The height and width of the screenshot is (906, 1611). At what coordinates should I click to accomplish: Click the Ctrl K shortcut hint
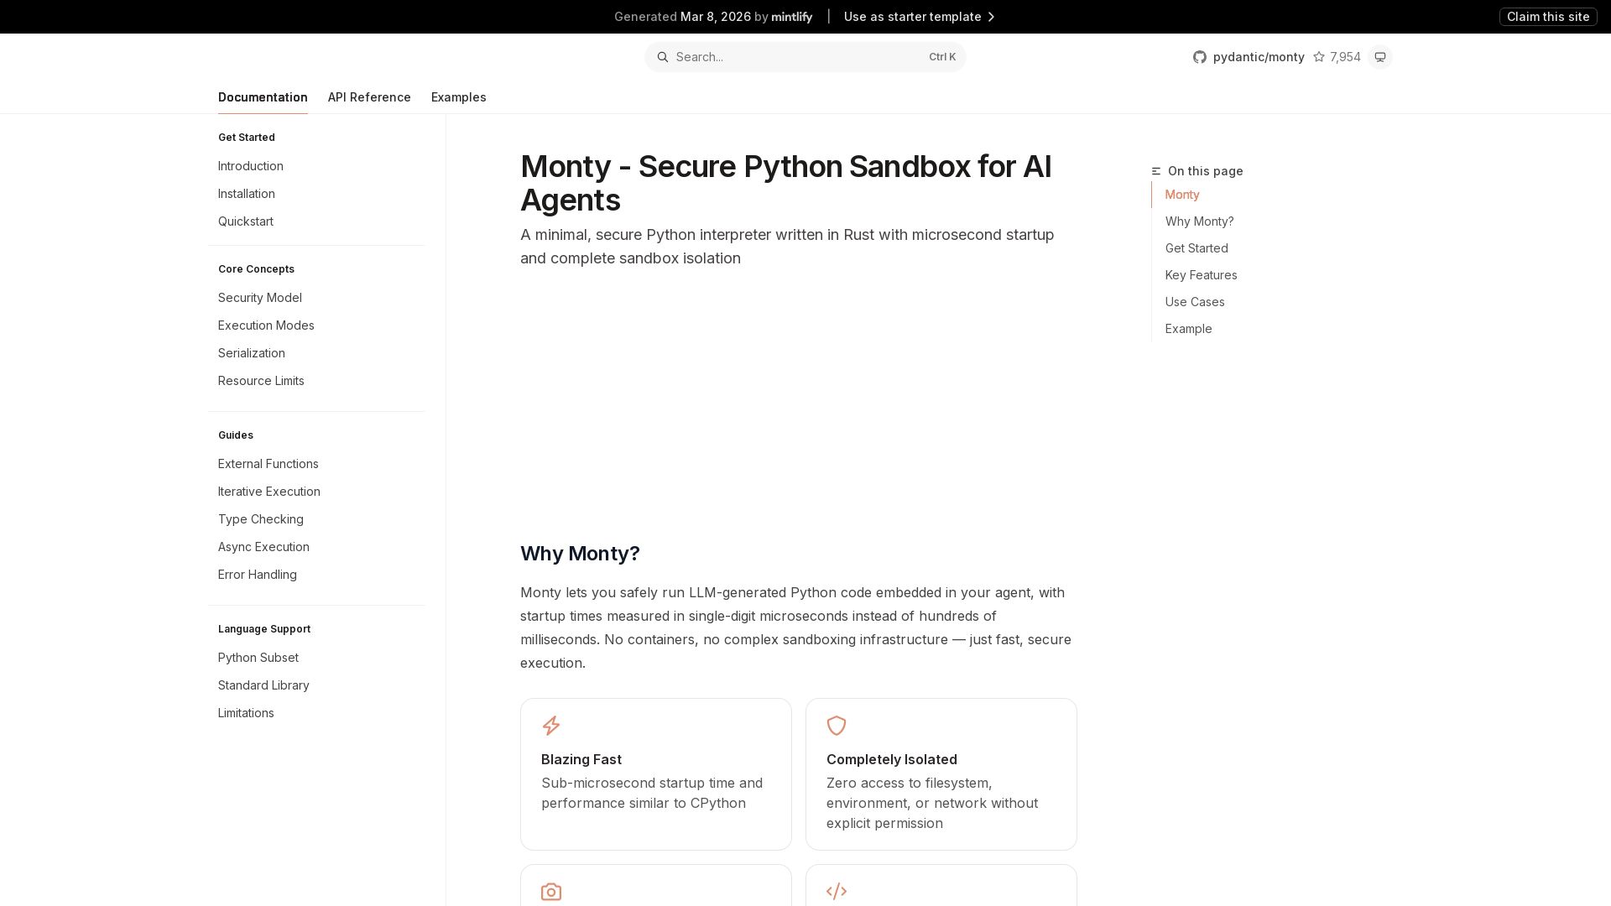[x=942, y=57]
